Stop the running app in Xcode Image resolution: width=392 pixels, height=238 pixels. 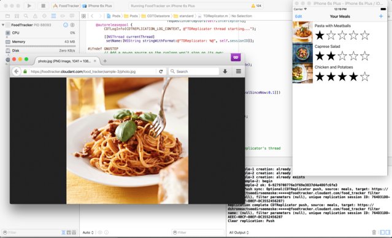pyautogui.click(x=43, y=6)
